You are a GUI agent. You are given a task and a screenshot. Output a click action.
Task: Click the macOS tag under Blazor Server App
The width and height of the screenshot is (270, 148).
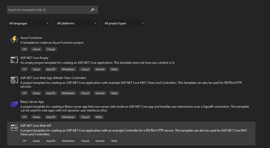(51, 117)
